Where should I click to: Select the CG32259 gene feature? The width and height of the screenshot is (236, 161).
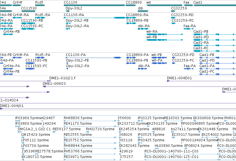[x=173, y=11]
